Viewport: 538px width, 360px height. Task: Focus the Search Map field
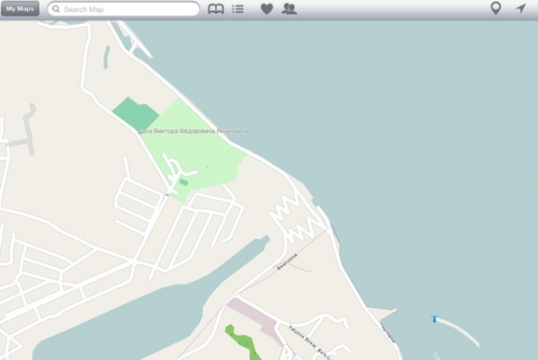pos(124,9)
